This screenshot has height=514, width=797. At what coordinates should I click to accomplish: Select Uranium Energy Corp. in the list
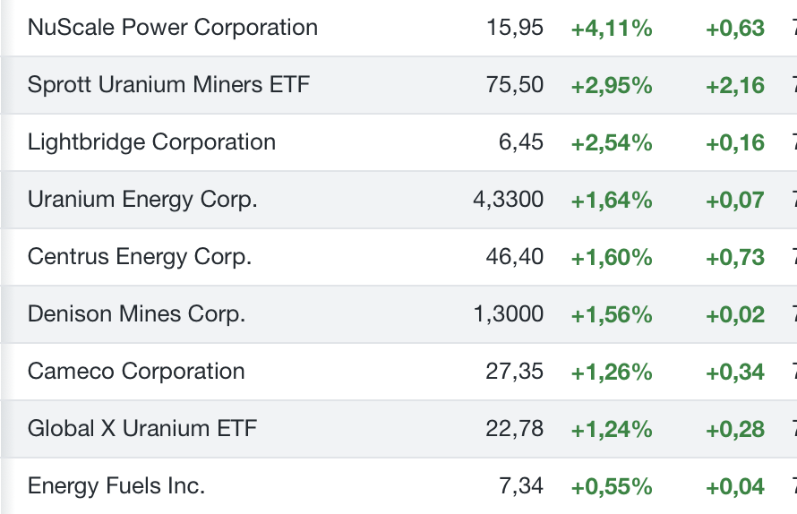tap(142, 200)
